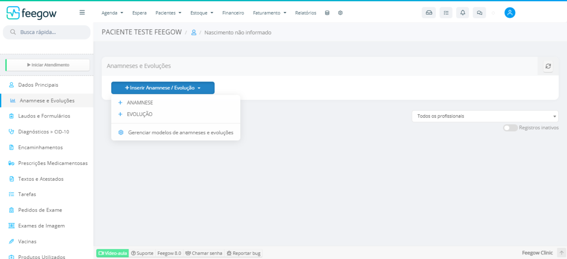Open the notifications bell
This screenshot has height=259, width=567.
[x=463, y=13]
